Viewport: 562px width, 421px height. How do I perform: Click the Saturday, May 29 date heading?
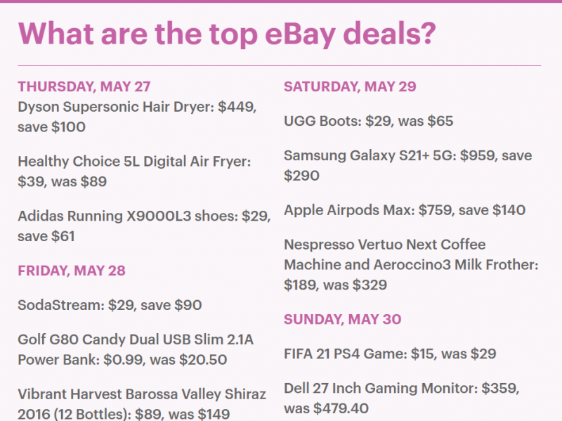pos(350,86)
